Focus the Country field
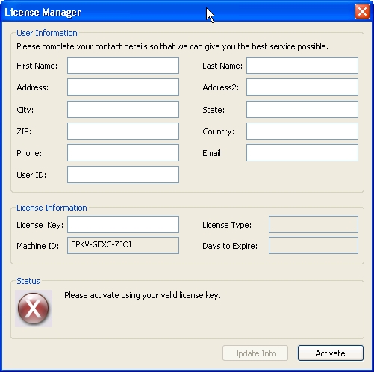Viewport: 374px width, 372px height. pyautogui.click(x=302, y=131)
